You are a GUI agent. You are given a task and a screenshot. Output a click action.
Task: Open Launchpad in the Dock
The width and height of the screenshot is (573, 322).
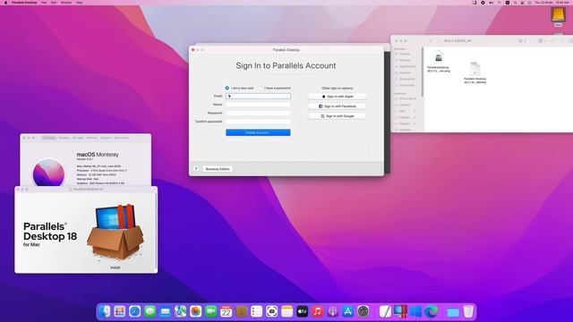tap(119, 311)
